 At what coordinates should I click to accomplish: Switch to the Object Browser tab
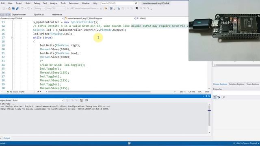point(19,15)
